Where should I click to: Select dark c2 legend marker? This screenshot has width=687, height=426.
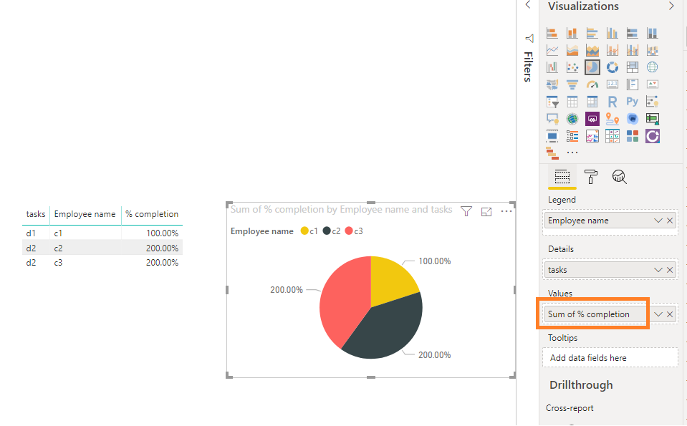[x=327, y=231]
